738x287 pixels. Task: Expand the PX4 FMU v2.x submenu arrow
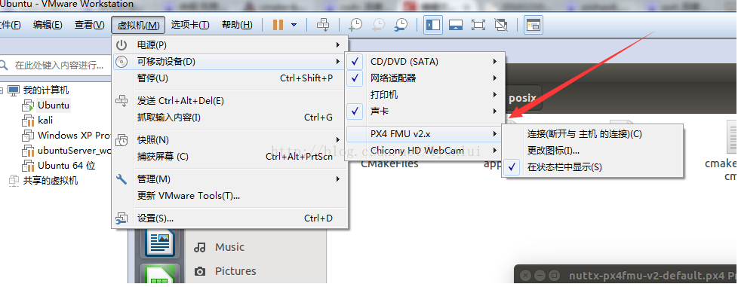[495, 134]
